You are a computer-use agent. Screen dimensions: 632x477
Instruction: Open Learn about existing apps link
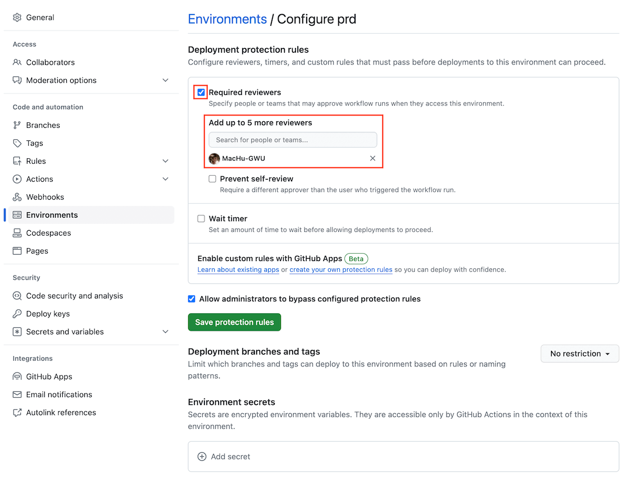[x=238, y=270]
